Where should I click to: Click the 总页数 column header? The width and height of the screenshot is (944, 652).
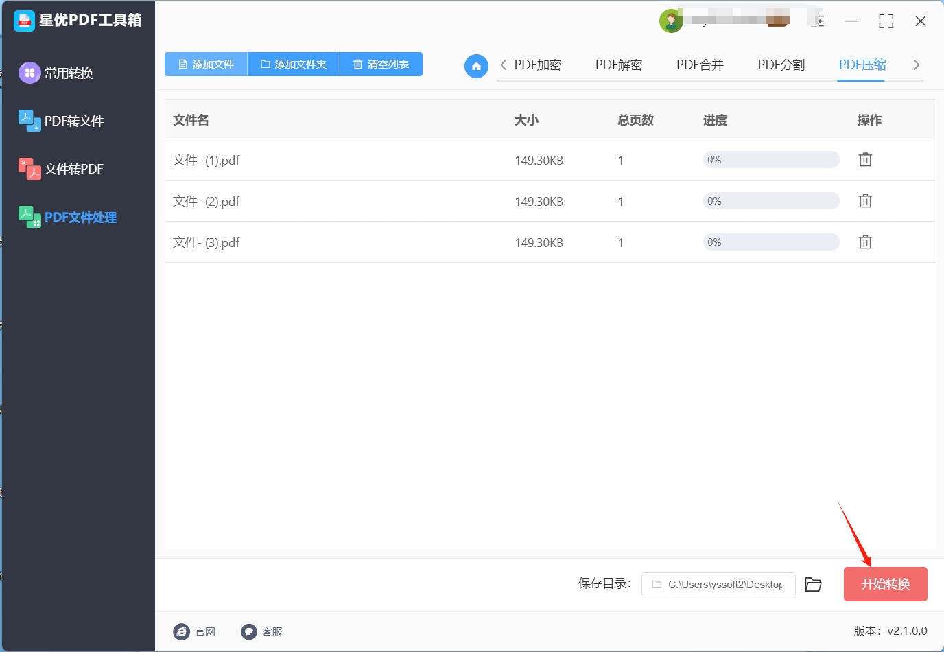pos(635,120)
